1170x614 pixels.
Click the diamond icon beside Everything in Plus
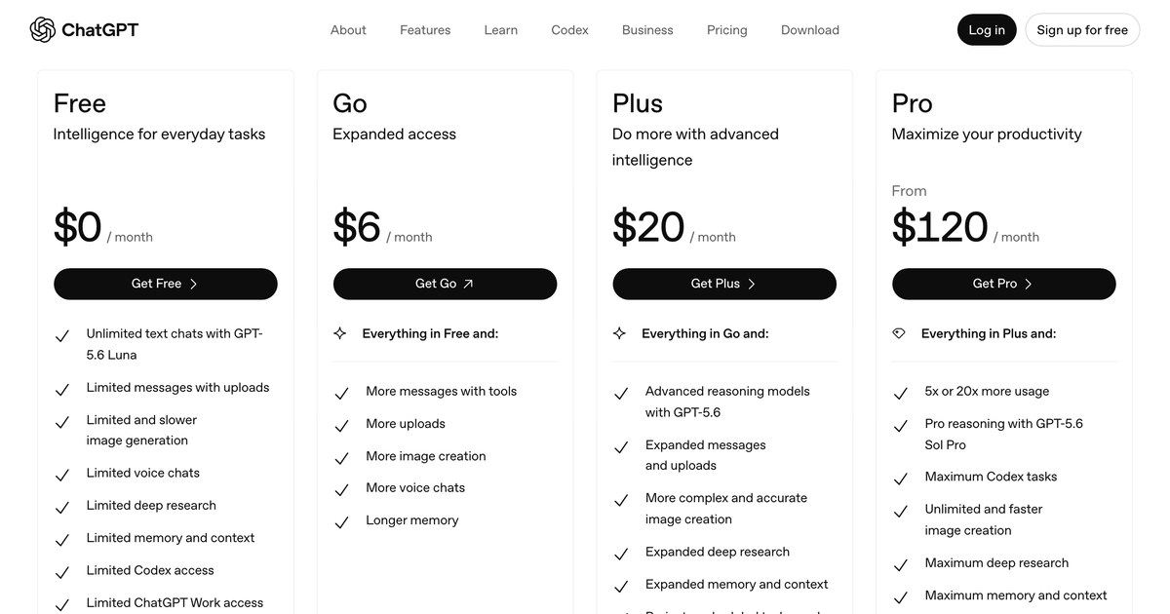click(x=899, y=333)
